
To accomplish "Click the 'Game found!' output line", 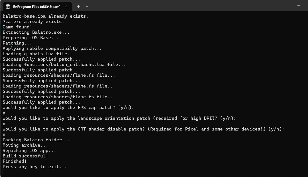I will pyautogui.click(x=17, y=27).
